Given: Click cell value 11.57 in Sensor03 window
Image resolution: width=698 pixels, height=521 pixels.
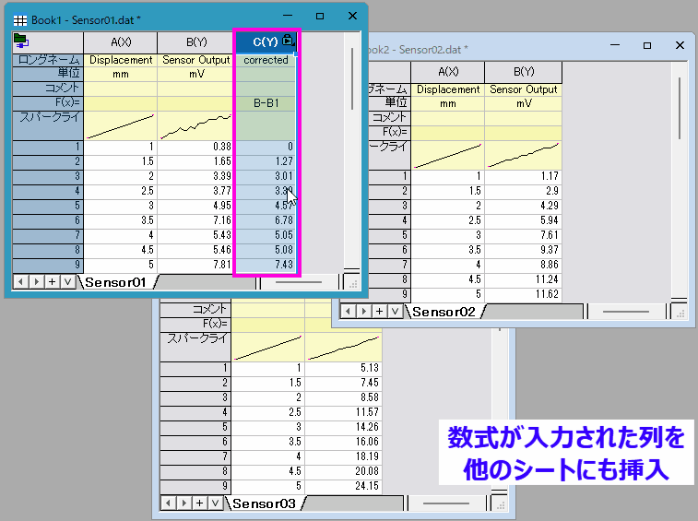Looking at the screenshot, I should [343, 412].
